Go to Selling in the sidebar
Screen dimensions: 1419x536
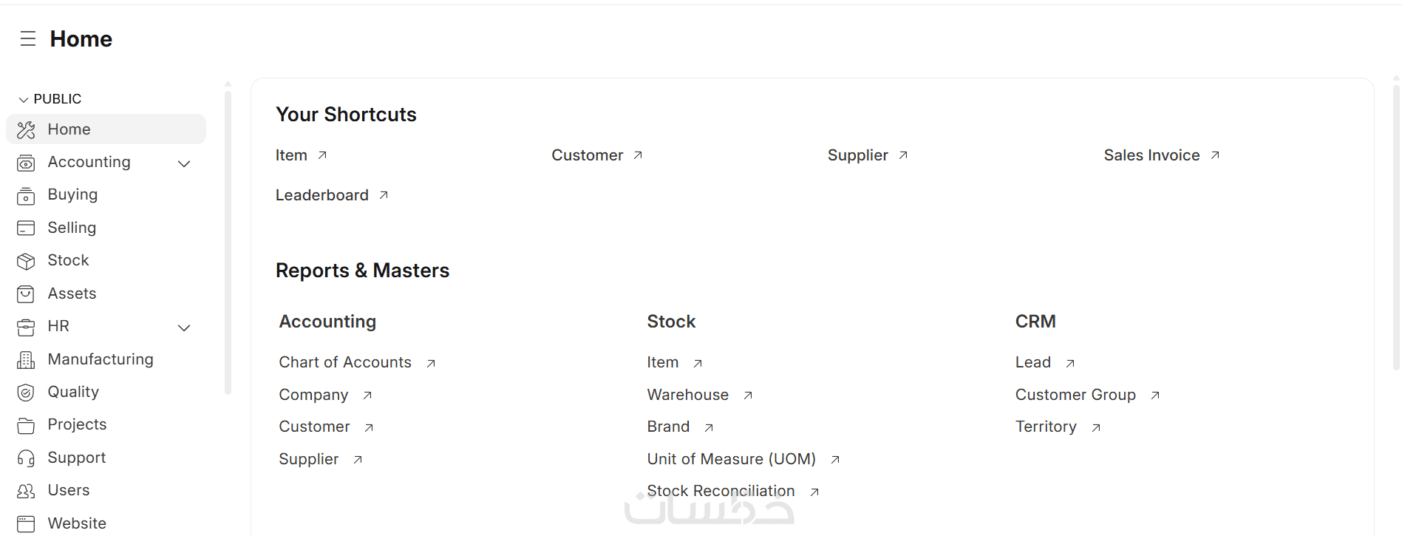(x=72, y=228)
